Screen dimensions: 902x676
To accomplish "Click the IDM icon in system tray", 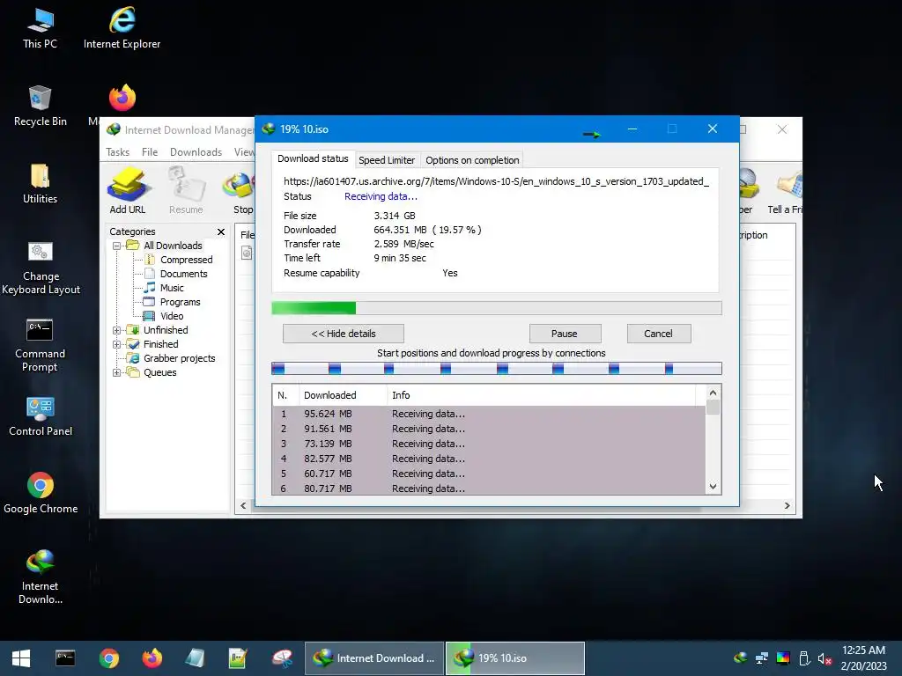I will pos(741,658).
